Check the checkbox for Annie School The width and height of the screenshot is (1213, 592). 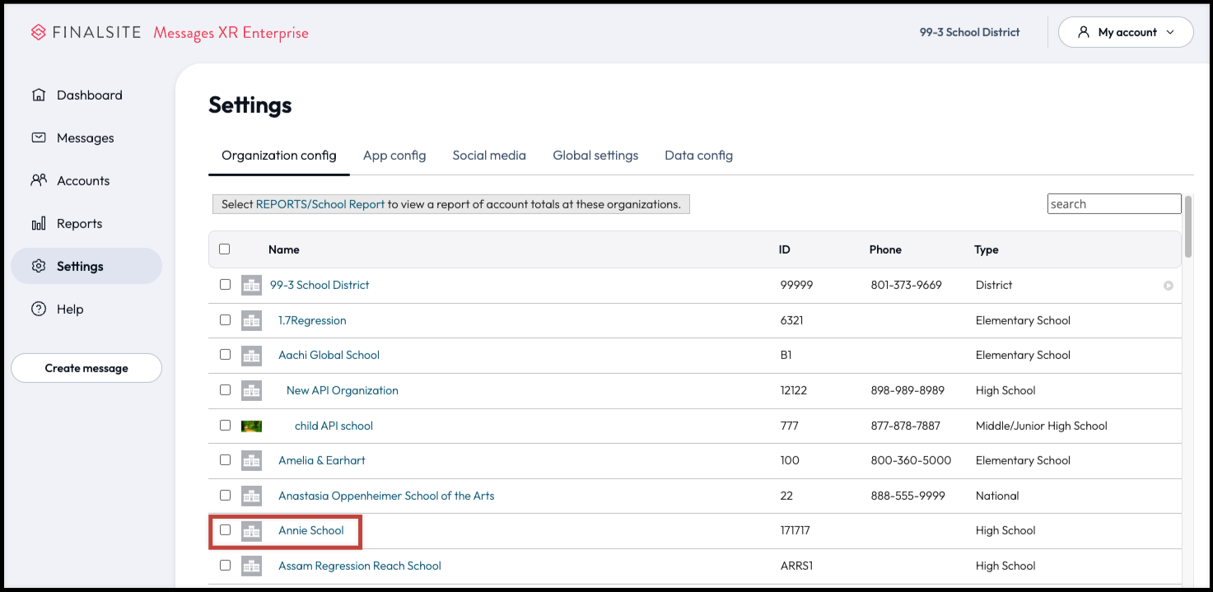click(x=225, y=530)
